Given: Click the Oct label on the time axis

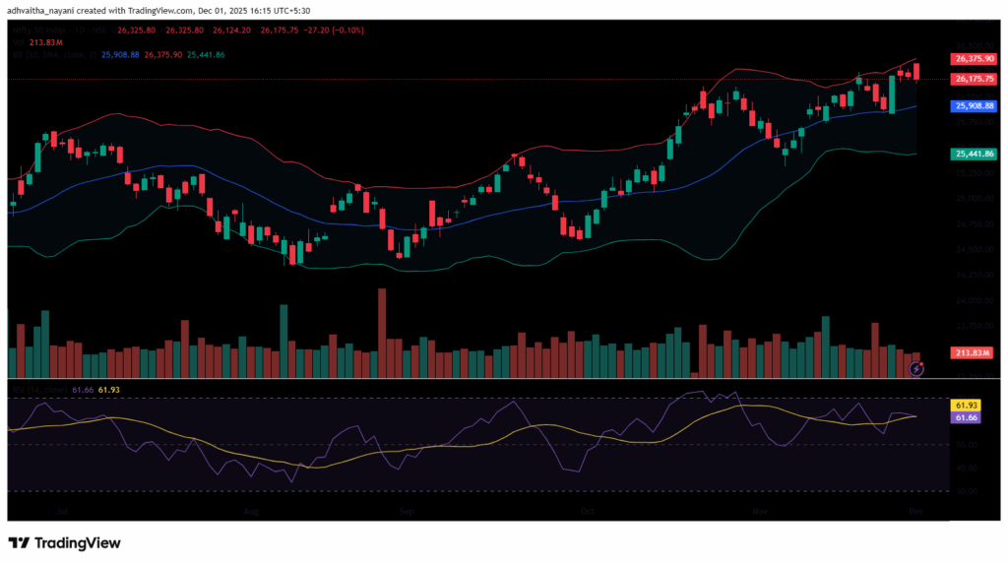Looking at the screenshot, I should click(x=588, y=512).
